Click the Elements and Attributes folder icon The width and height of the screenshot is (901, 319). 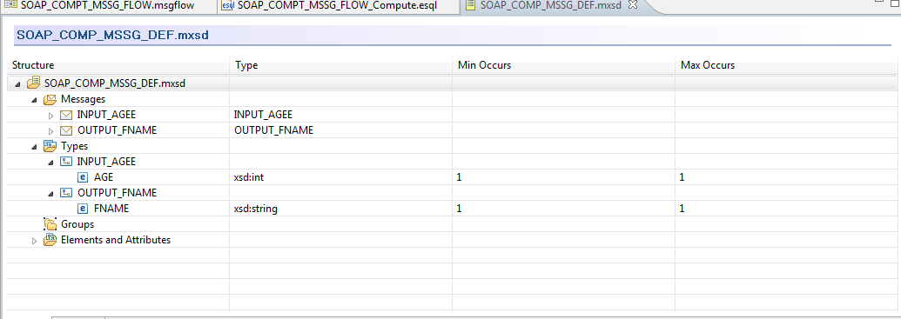click(50, 240)
